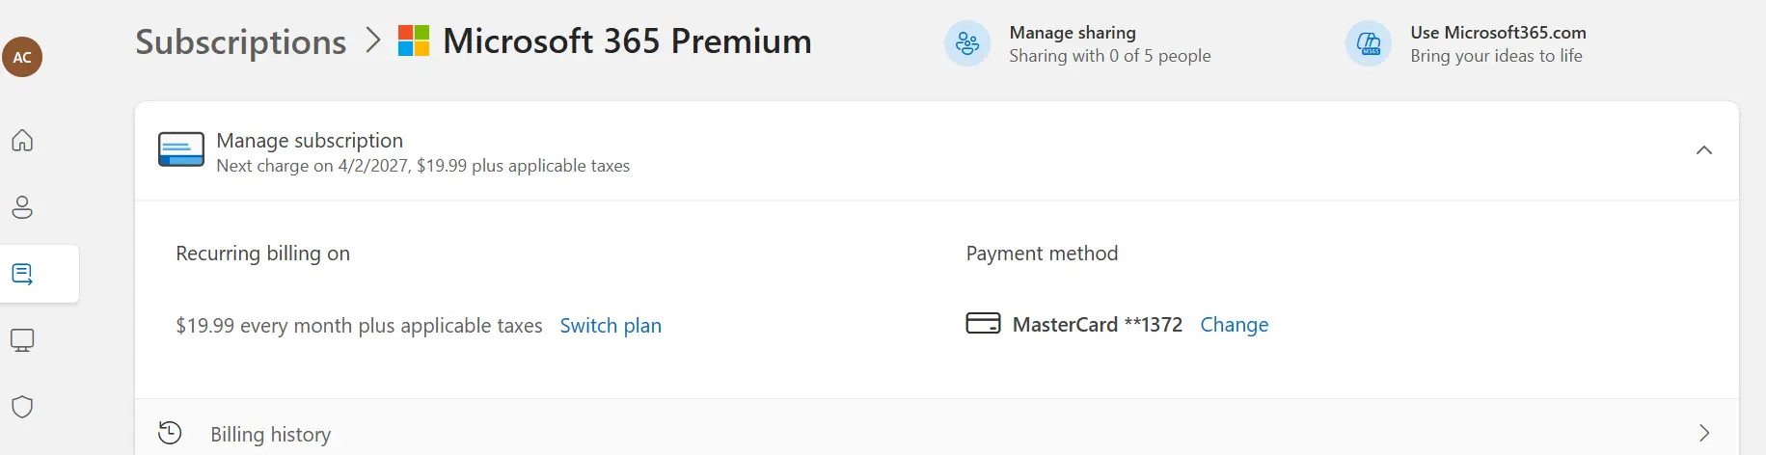Expand Billing history with the chevron
The image size is (1766, 455).
pos(1704,433)
